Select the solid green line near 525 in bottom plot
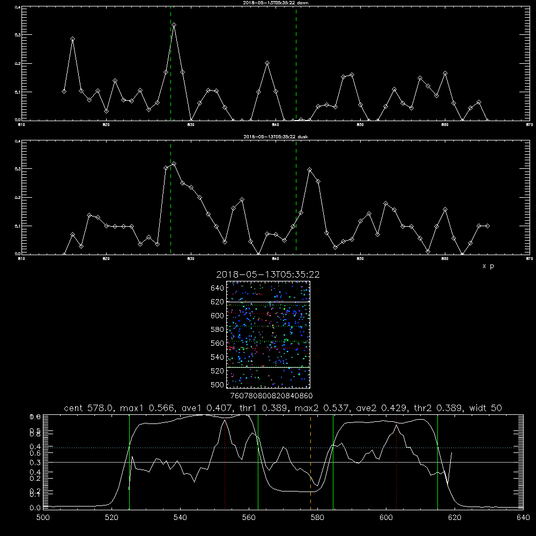The width and height of the screenshot is (536, 536). tap(129, 462)
